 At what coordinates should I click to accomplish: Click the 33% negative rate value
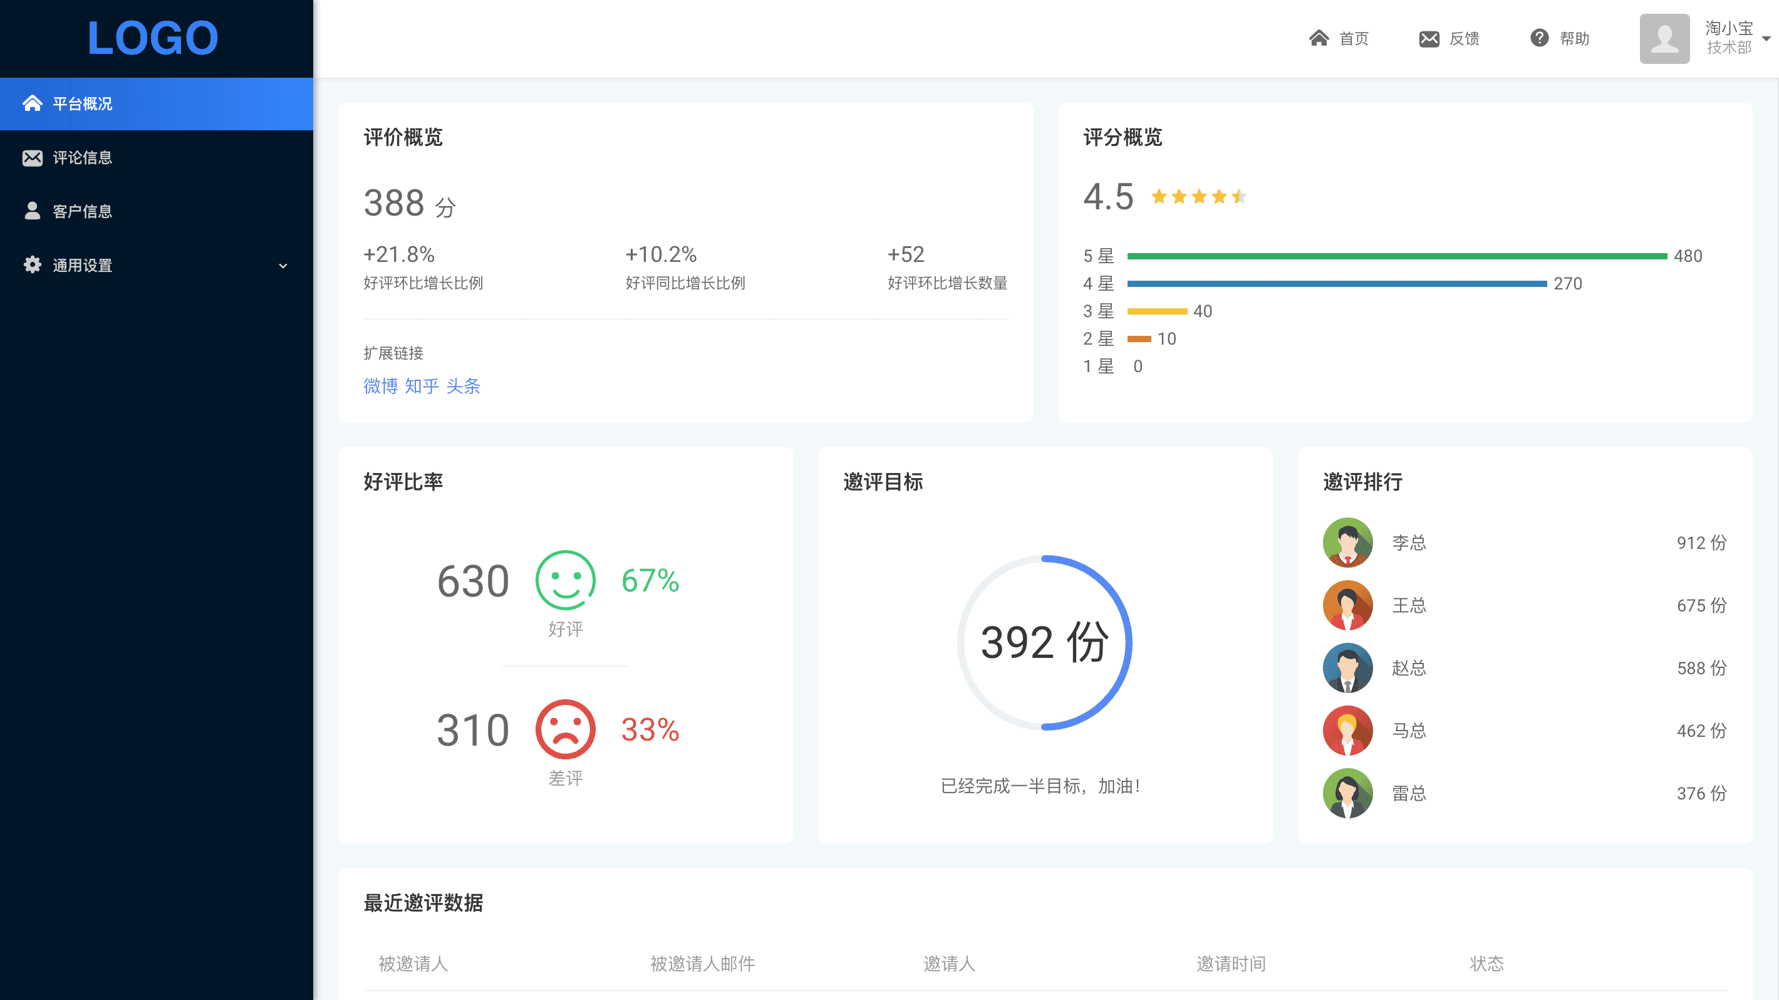[650, 729]
